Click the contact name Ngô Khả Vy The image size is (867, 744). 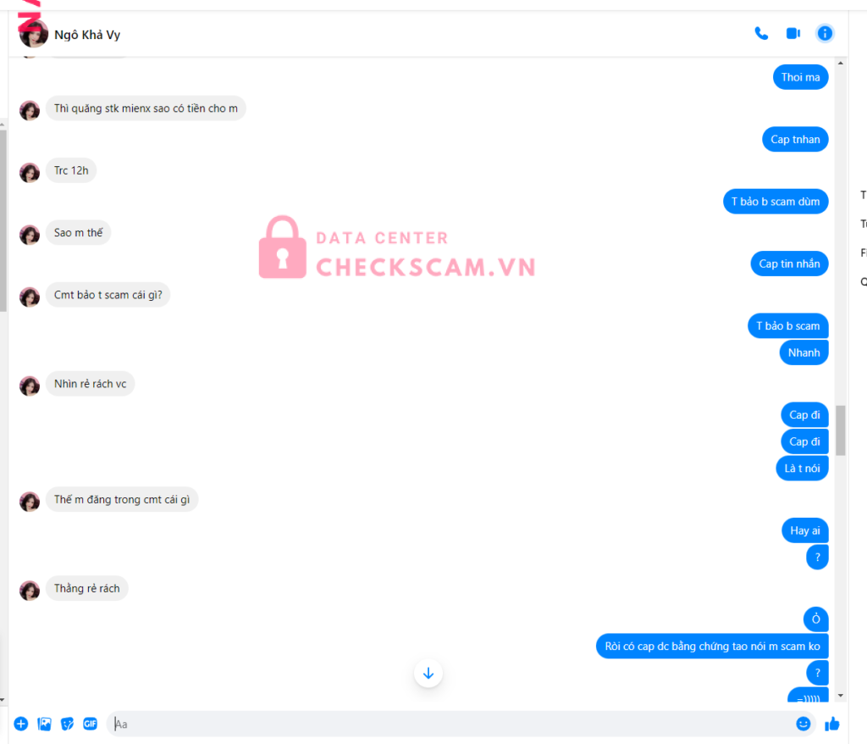click(x=87, y=35)
